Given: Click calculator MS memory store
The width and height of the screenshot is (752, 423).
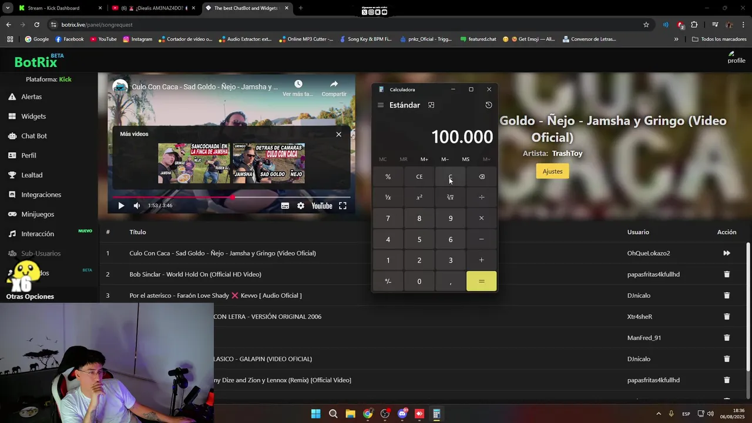Looking at the screenshot, I should click(465, 159).
